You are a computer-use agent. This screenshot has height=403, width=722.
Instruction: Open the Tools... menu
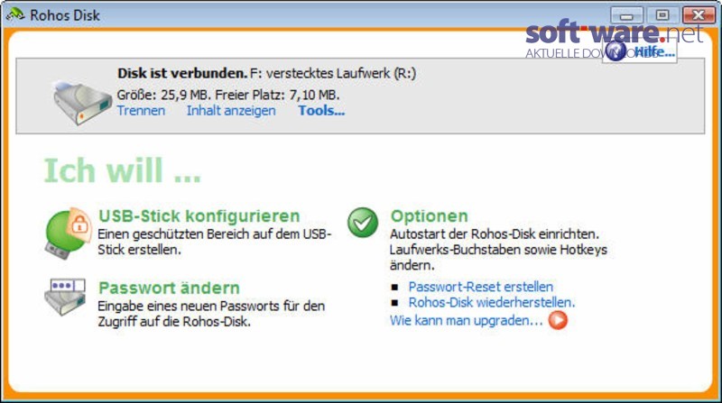pos(321,110)
